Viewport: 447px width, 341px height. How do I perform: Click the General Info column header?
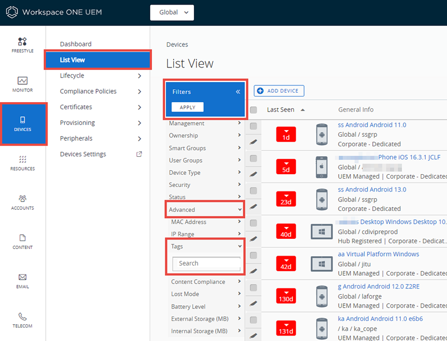point(355,109)
